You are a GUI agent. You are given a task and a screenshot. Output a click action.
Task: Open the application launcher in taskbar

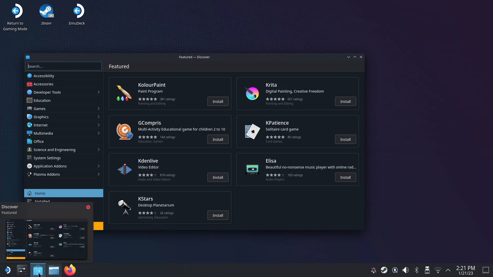pyautogui.click(x=8, y=270)
